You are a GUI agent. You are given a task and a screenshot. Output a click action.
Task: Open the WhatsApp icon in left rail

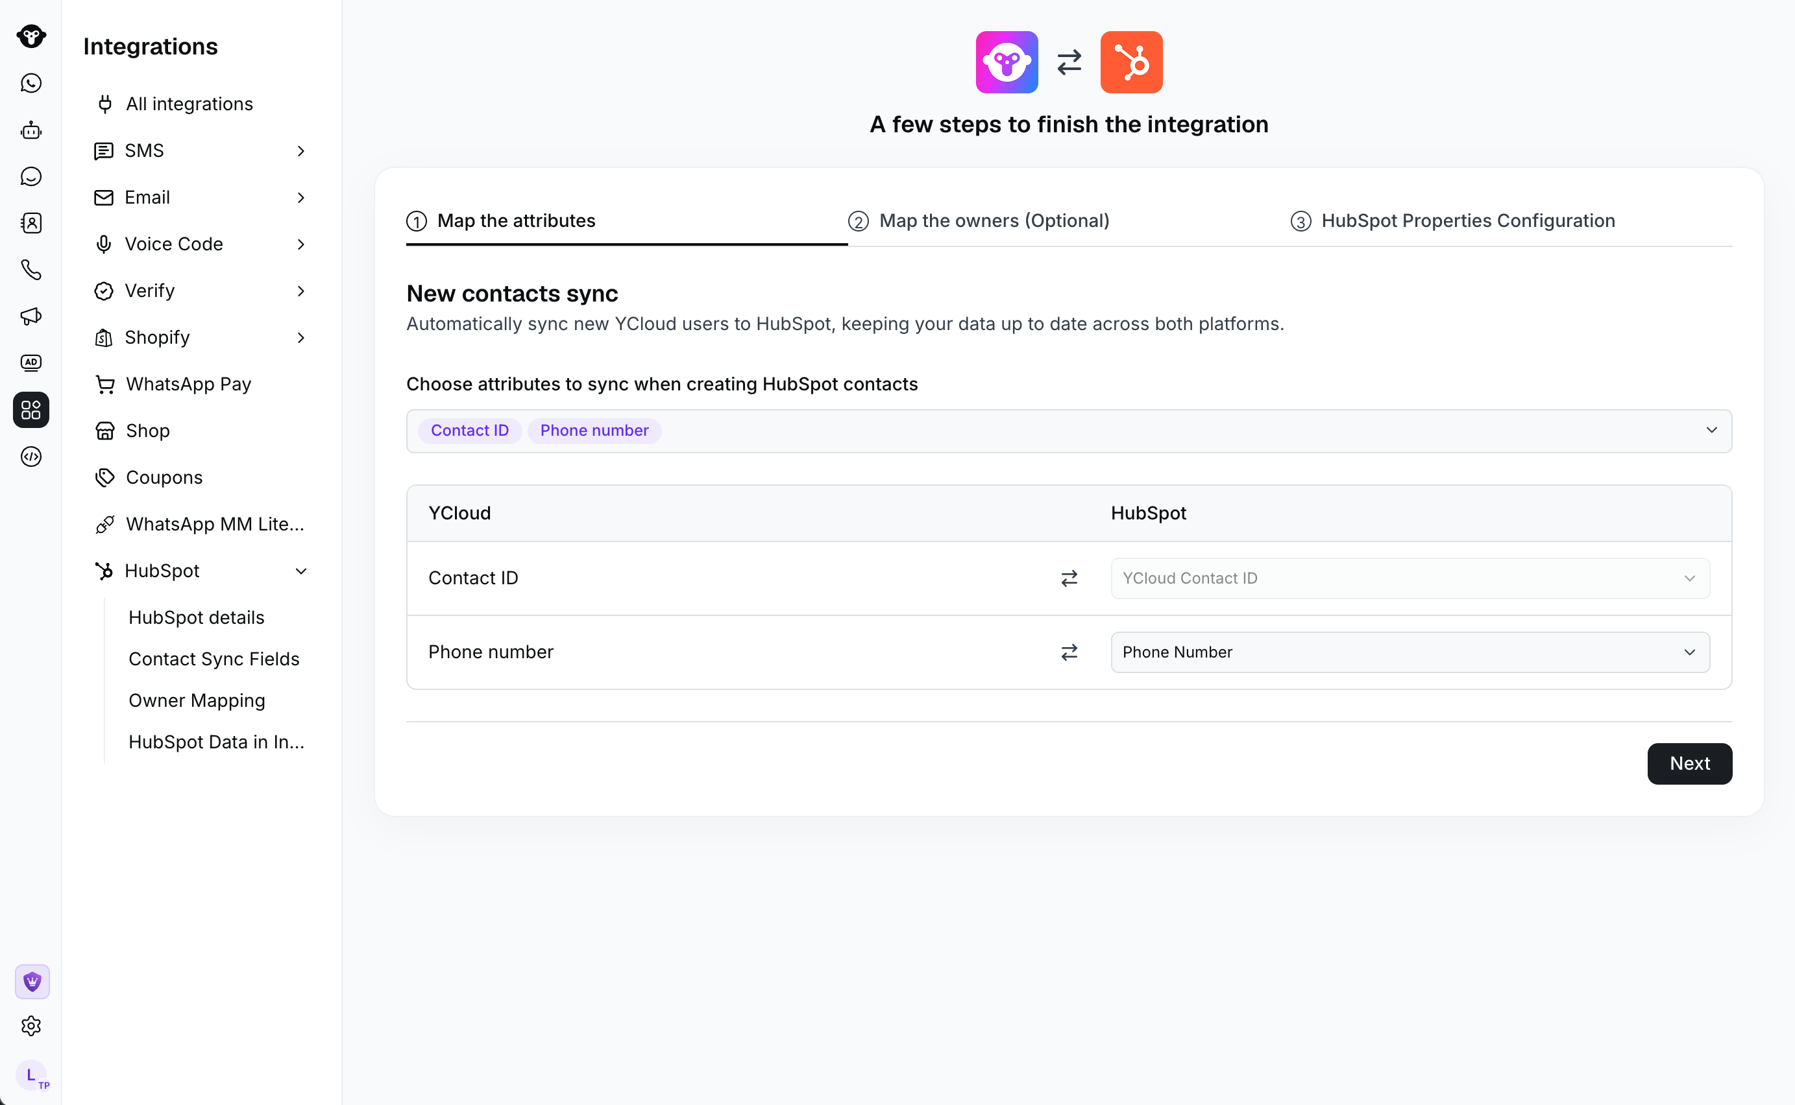(x=31, y=83)
